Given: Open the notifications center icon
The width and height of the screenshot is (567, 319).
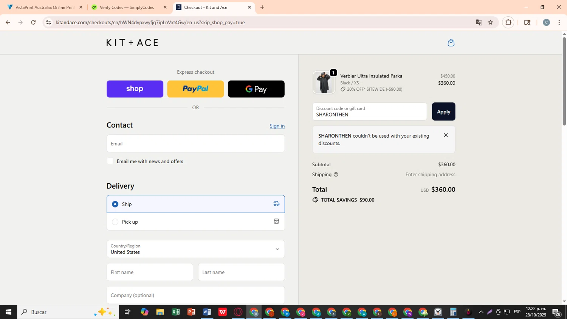Looking at the screenshot, I should pyautogui.click(x=557, y=312).
